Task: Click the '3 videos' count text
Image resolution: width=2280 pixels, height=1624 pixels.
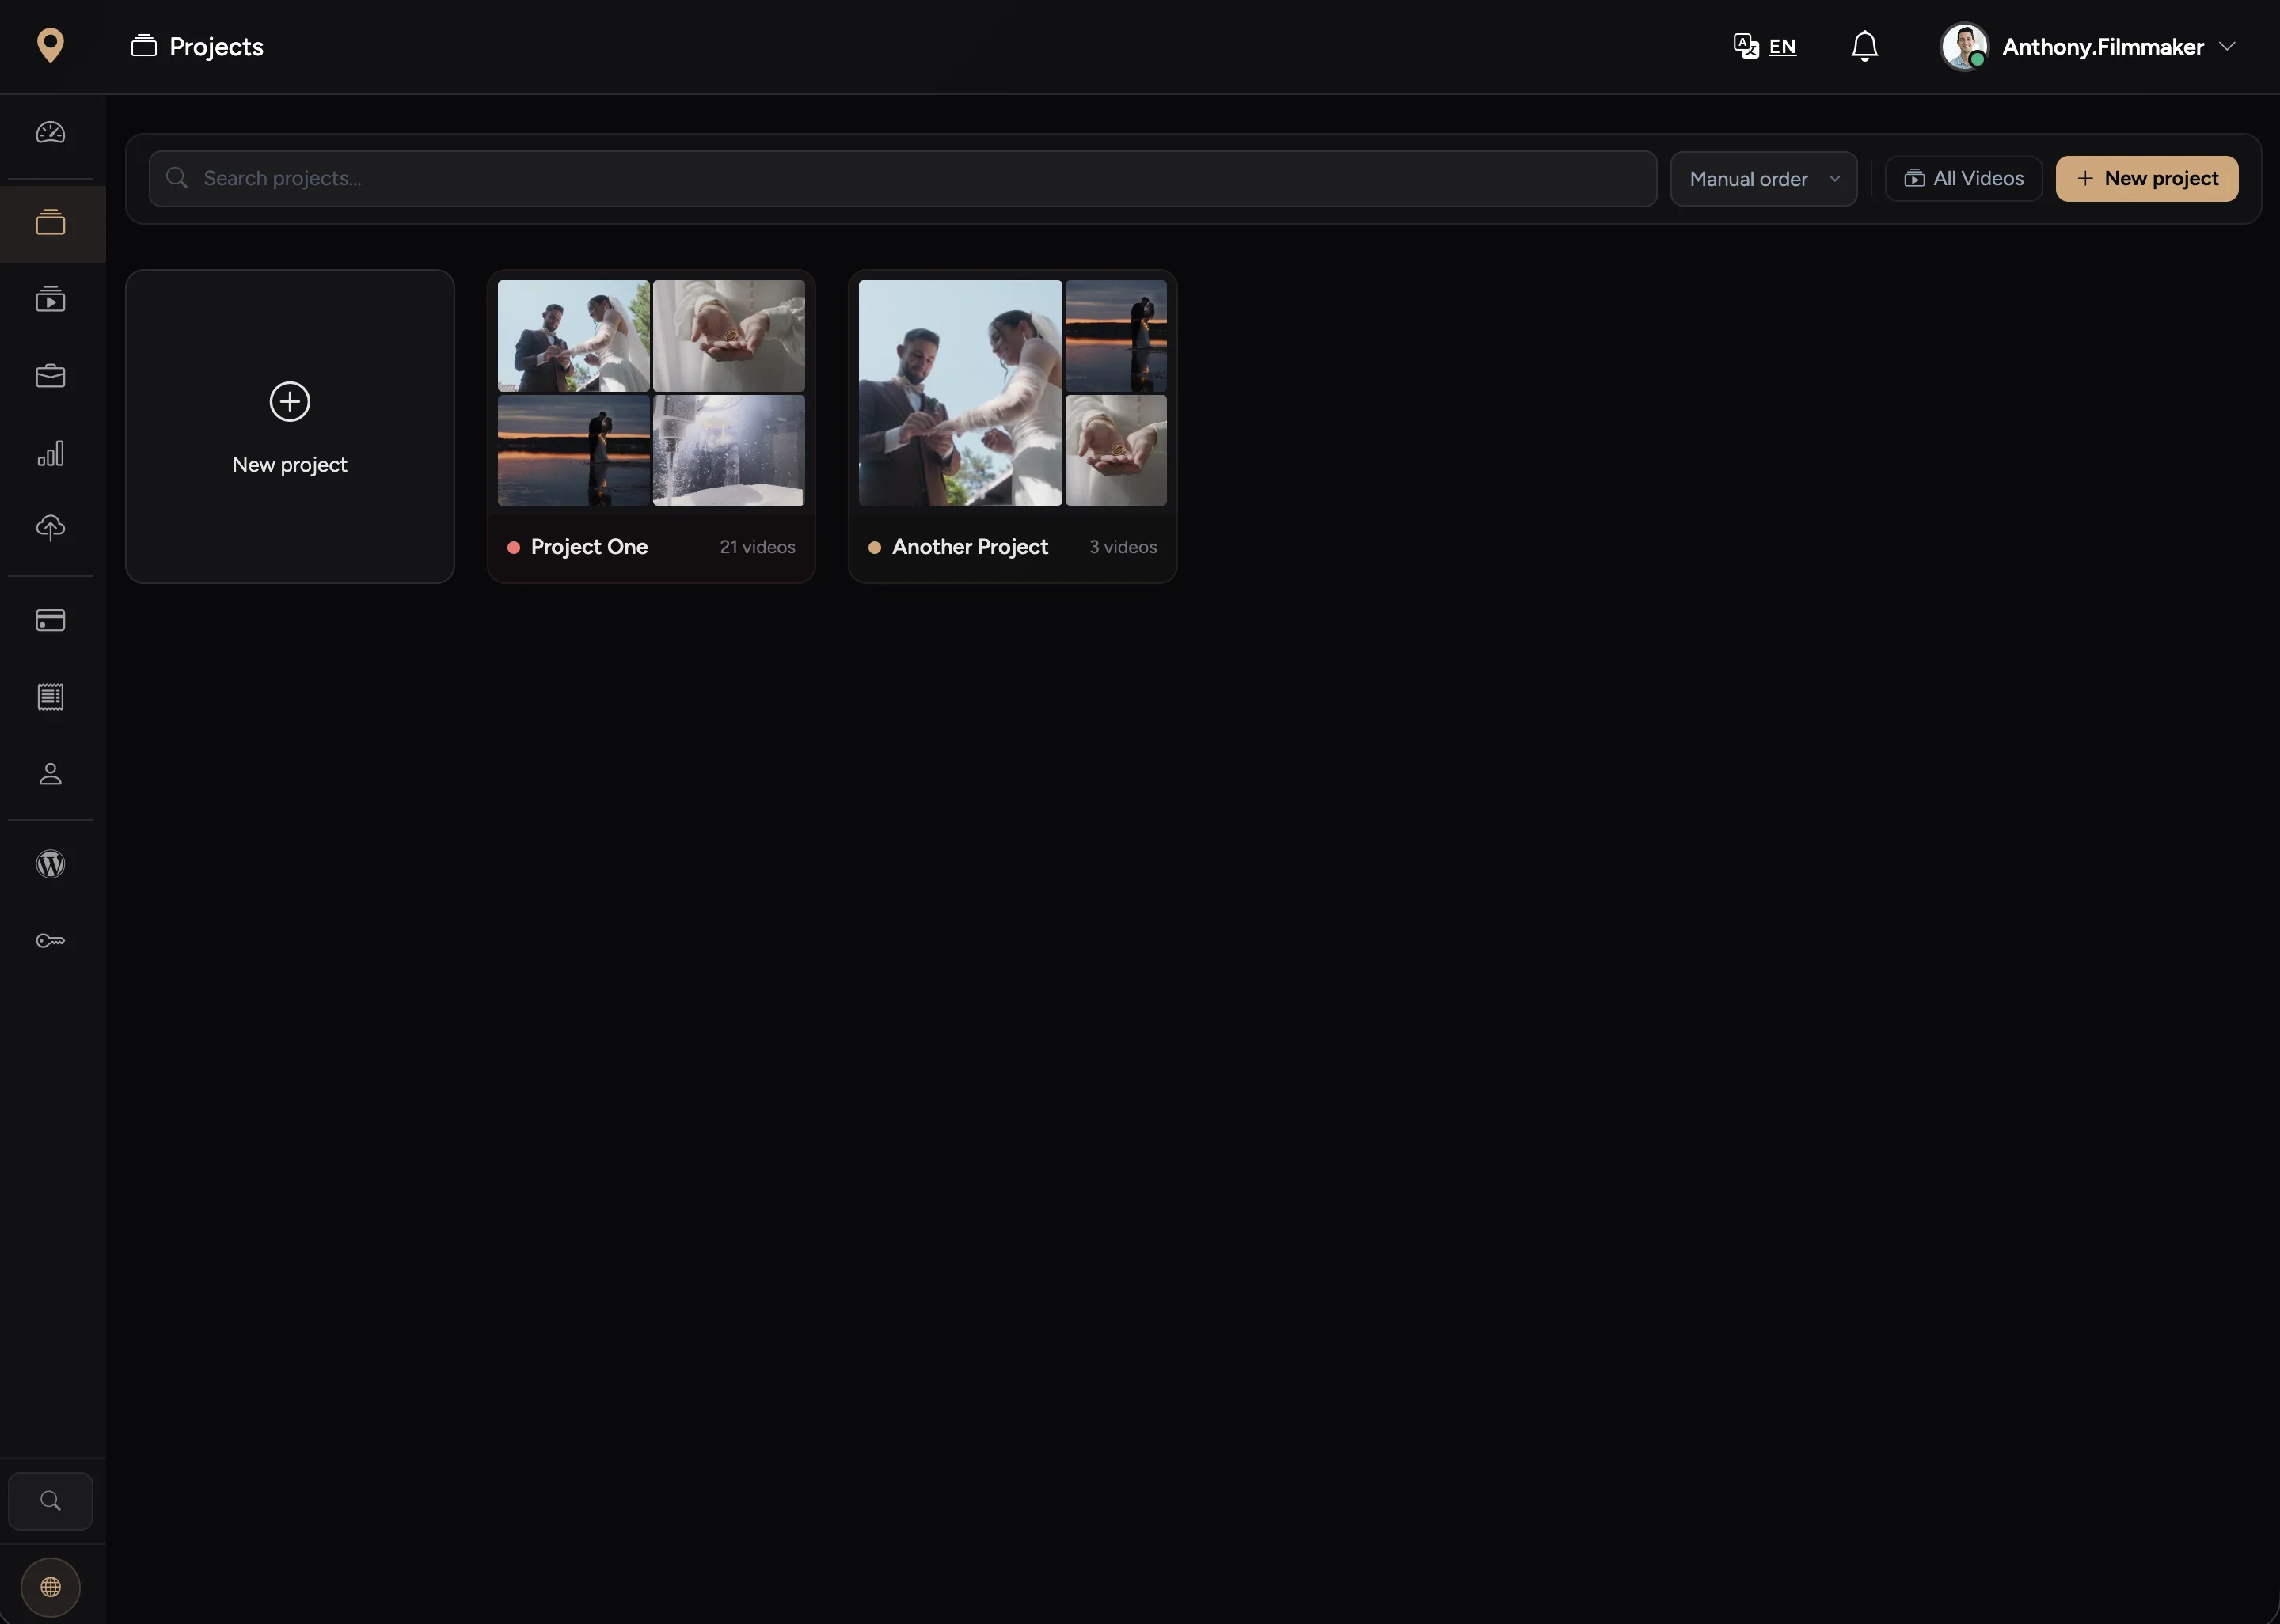Action: [1123, 547]
